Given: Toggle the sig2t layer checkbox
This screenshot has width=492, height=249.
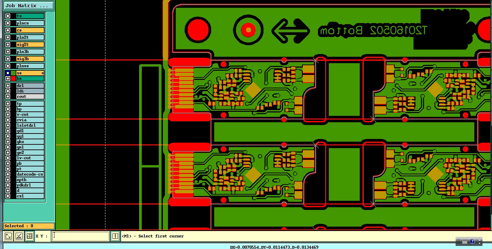Looking at the screenshot, I should click(8, 45).
